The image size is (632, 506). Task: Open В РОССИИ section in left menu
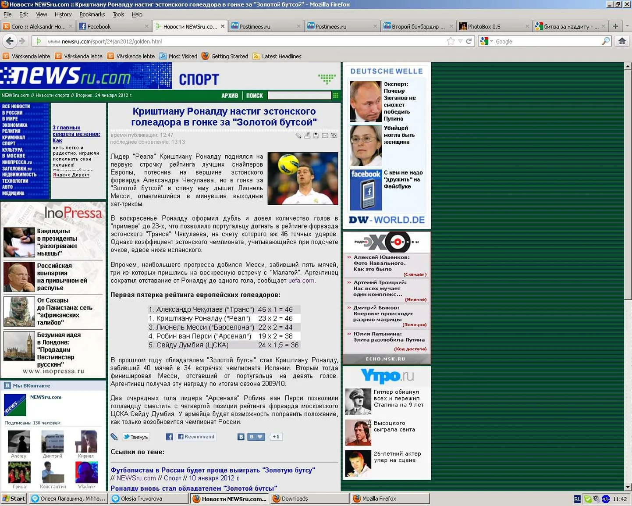tap(12, 113)
